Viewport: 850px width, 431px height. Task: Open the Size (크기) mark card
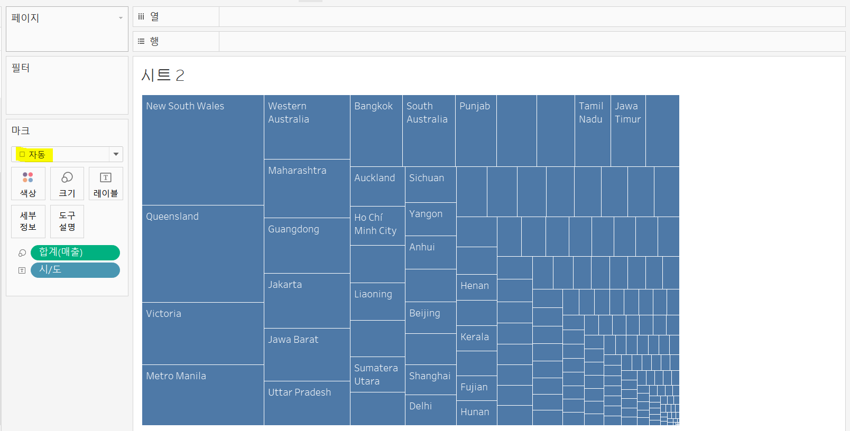tap(67, 183)
